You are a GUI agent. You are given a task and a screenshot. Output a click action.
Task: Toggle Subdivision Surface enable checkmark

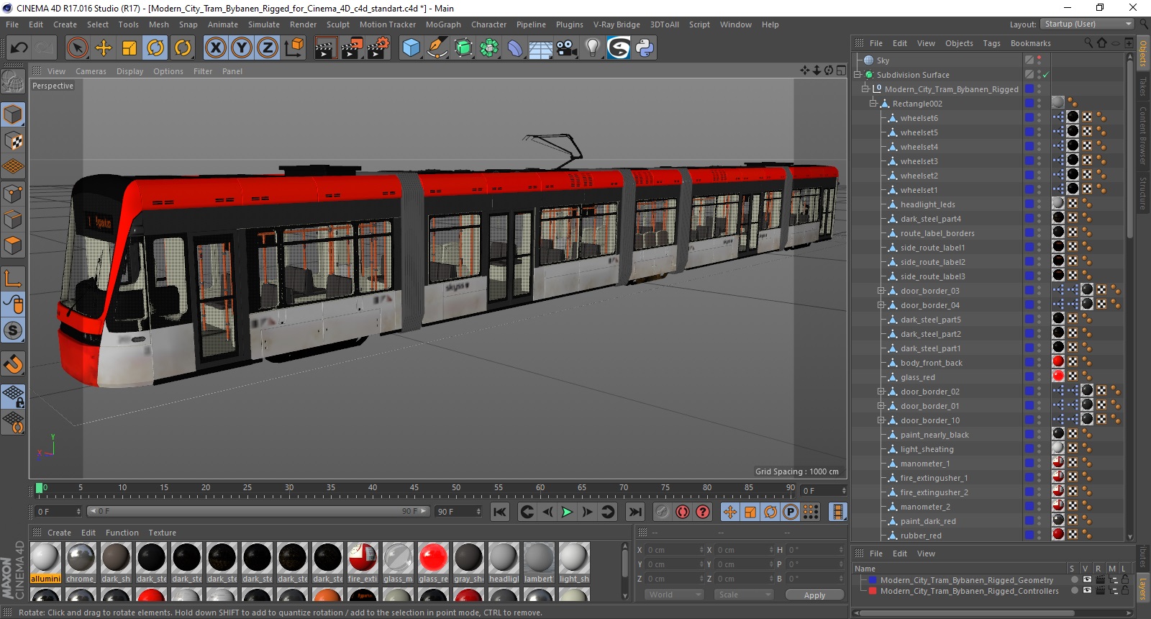point(1046,75)
